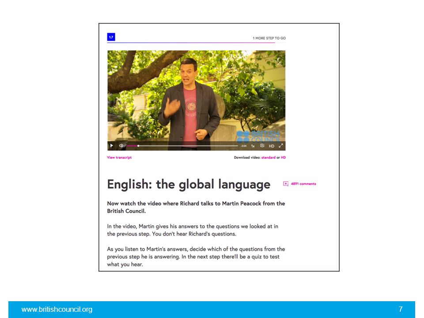Click the blue 1.7 step number badge
Image resolution: width=424 pixels, height=318 pixels.
(x=111, y=37)
